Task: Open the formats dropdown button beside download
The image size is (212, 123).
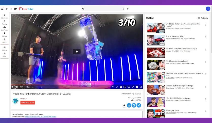Action: click(134, 105)
